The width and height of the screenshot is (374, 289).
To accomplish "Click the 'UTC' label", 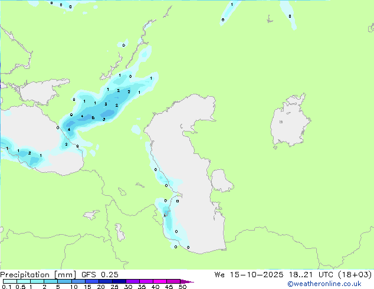I will (x=326, y=275).
